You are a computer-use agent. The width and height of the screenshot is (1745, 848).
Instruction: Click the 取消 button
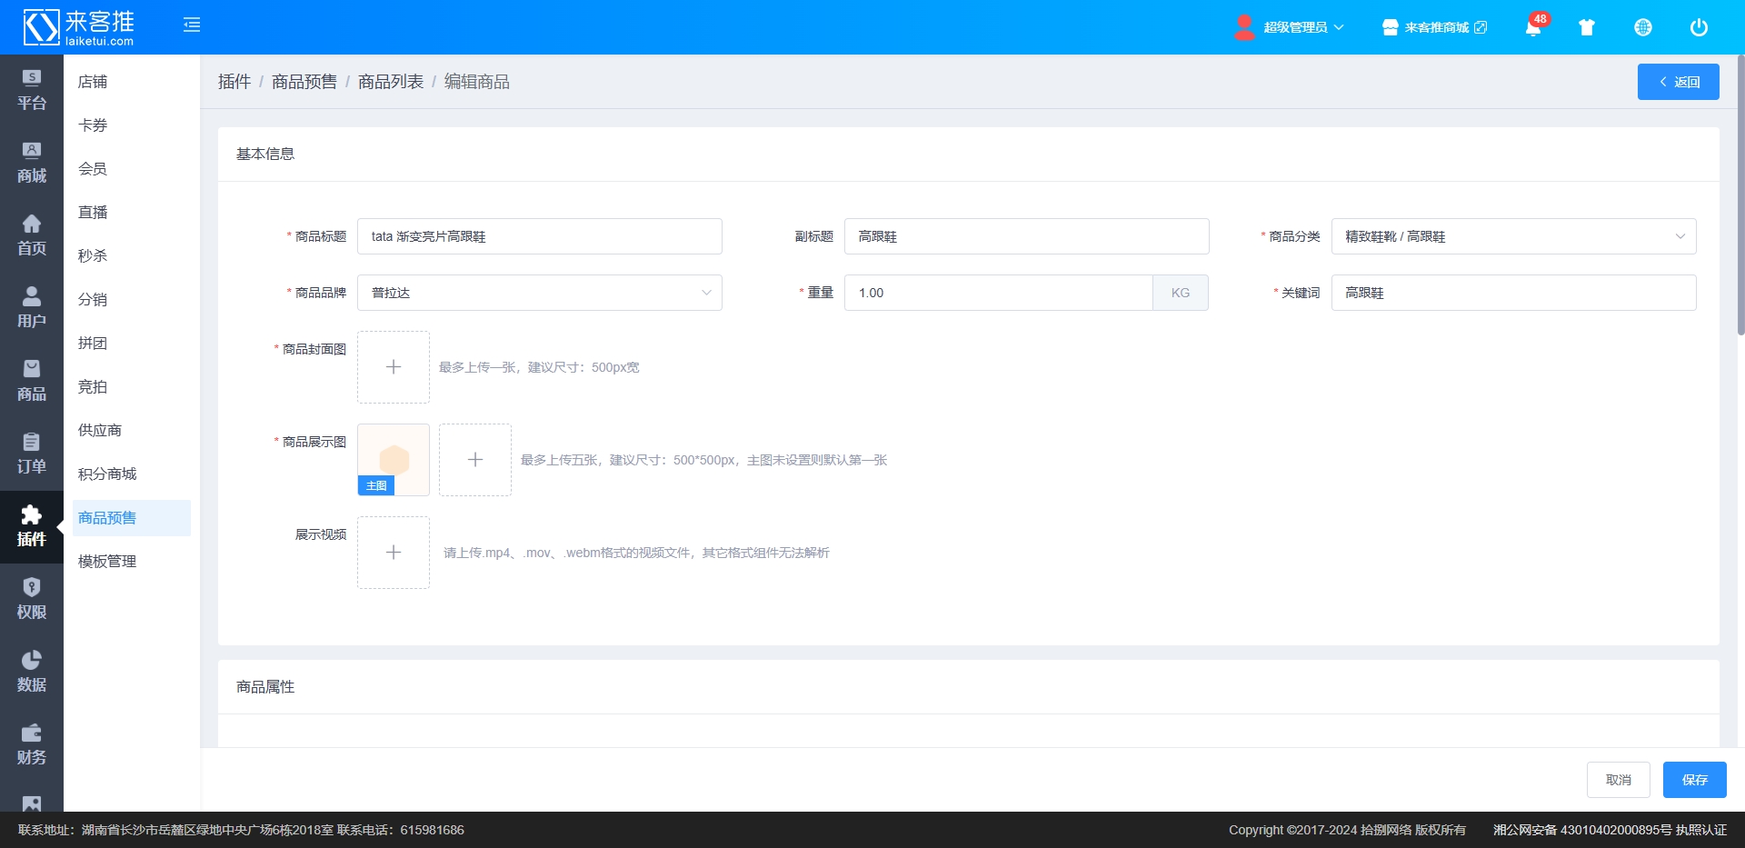pyautogui.click(x=1618, y=780)
